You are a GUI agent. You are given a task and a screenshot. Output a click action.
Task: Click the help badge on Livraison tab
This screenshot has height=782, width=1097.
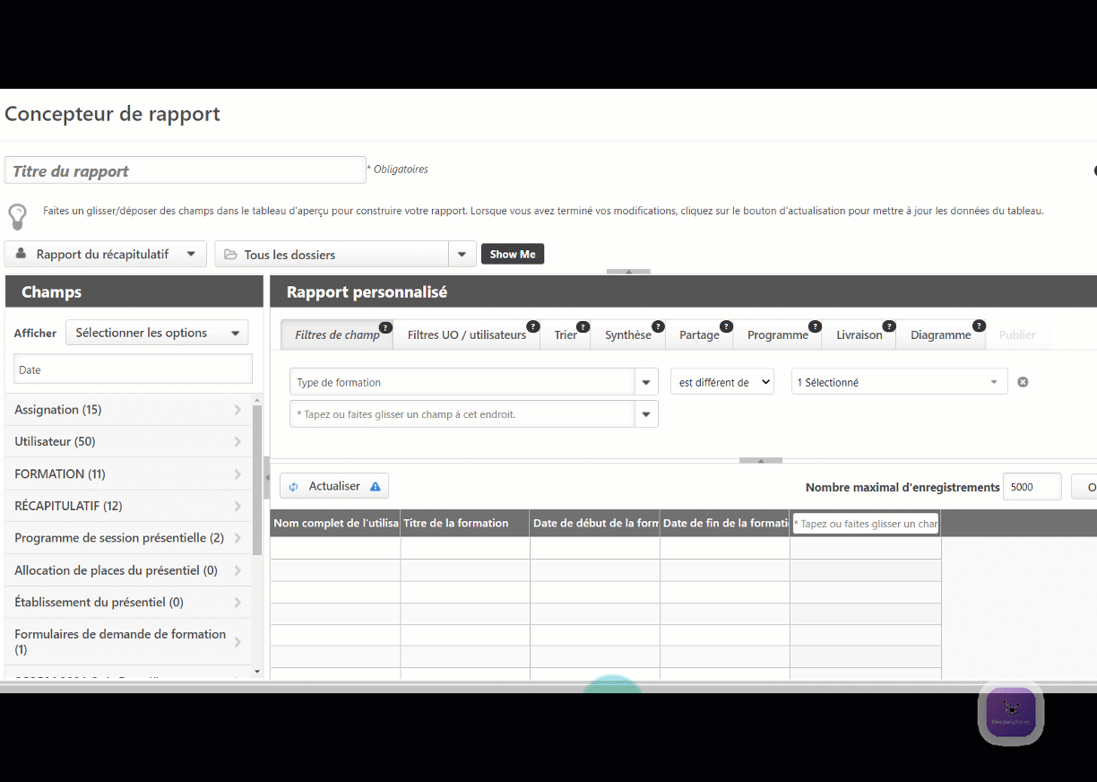click(889, 327)
